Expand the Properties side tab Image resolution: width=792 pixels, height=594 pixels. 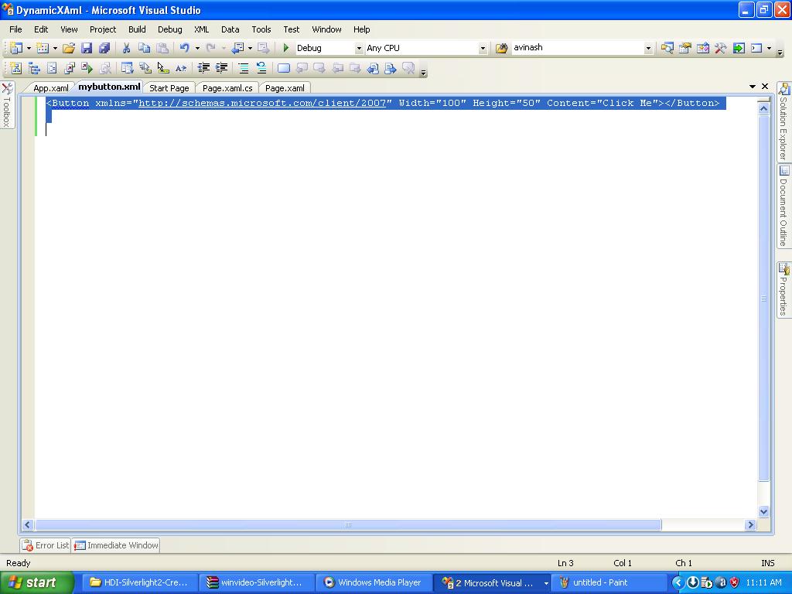tap(783, 289)
